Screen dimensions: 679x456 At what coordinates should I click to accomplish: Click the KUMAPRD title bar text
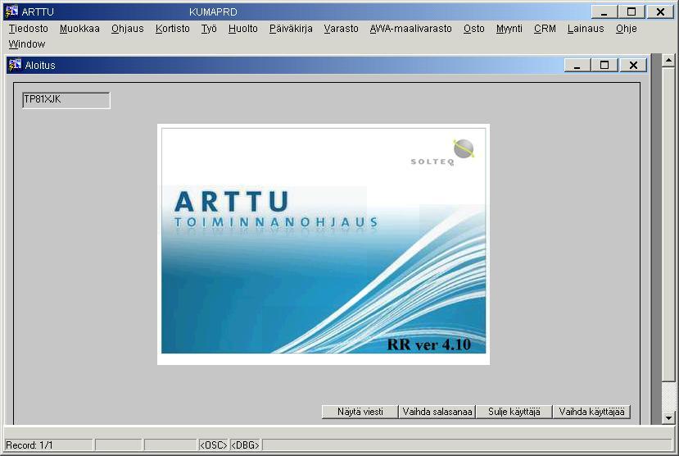(213, 11)
